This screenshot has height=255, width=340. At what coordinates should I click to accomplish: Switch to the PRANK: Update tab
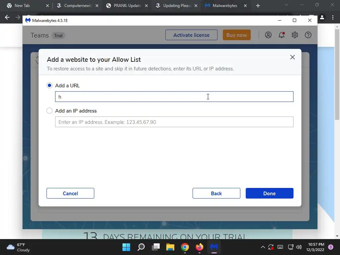pyautogui.click(x=127, y=6)
